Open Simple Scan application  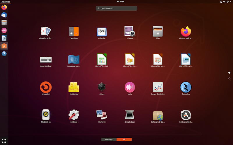(x=130, y=115)
